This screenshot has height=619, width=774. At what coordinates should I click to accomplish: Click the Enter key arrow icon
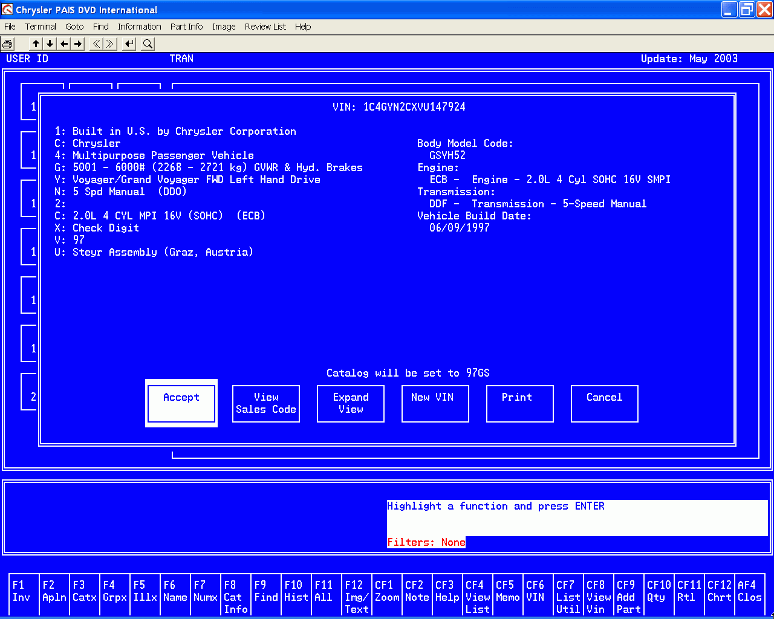pos(129,44)
